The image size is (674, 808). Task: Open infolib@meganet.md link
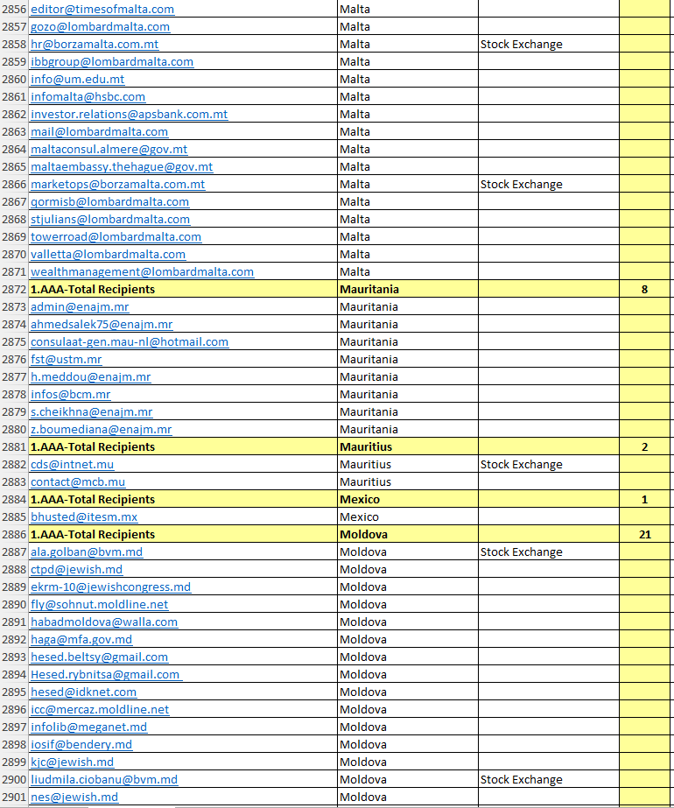point(89,727)
